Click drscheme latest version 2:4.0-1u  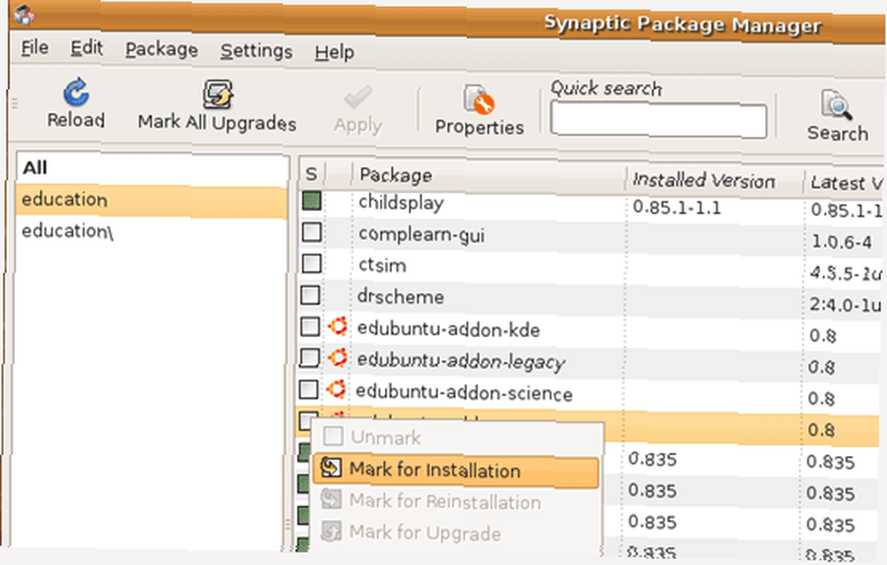(845, 305)
